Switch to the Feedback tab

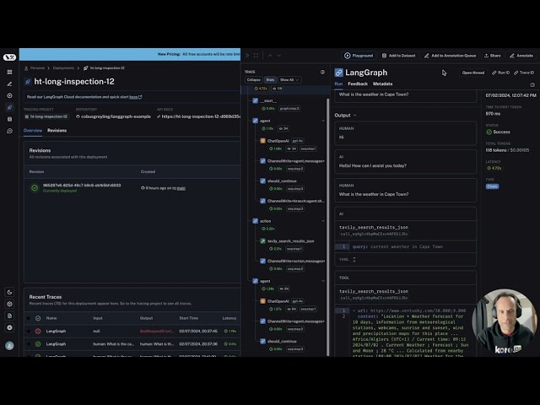(358, 84)
